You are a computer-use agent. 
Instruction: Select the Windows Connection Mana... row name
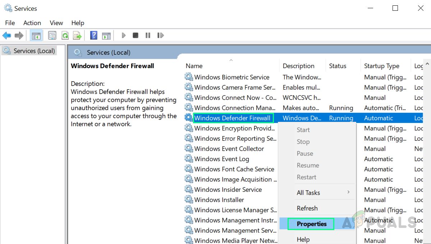[235, 108]
